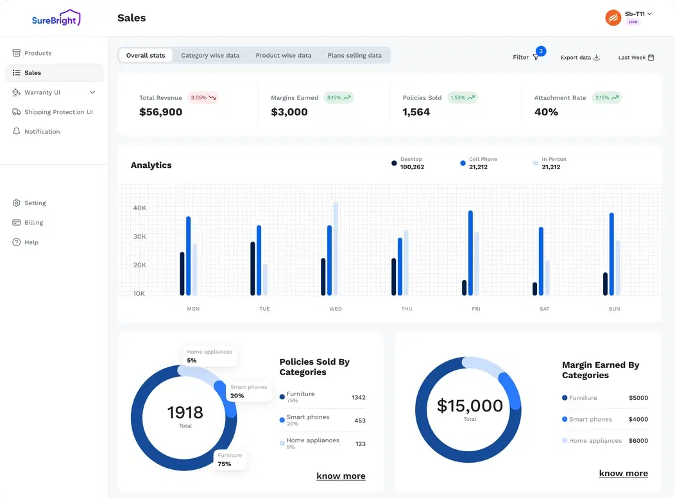
Task: Click the Live status badge
Action: [x=633, y=22]
